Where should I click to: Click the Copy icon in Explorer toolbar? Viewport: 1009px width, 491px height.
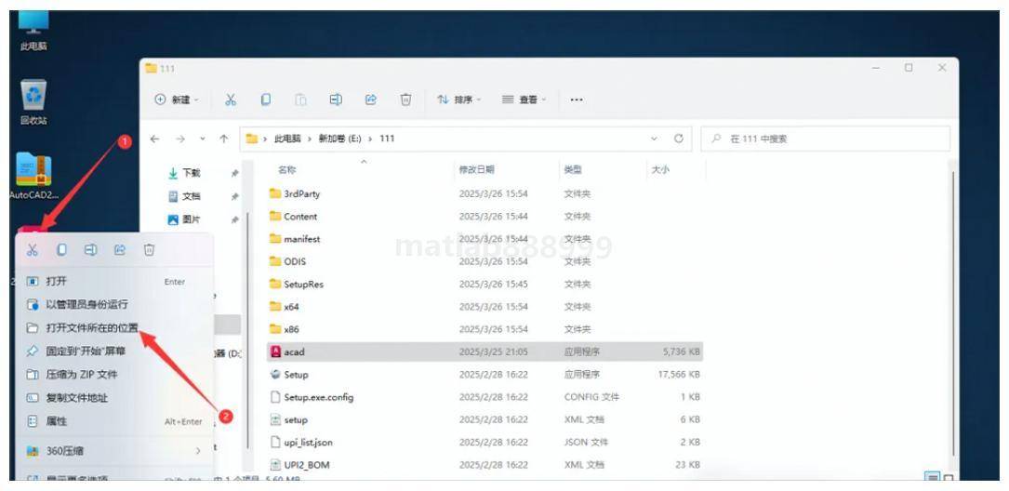tap(265, 100)
